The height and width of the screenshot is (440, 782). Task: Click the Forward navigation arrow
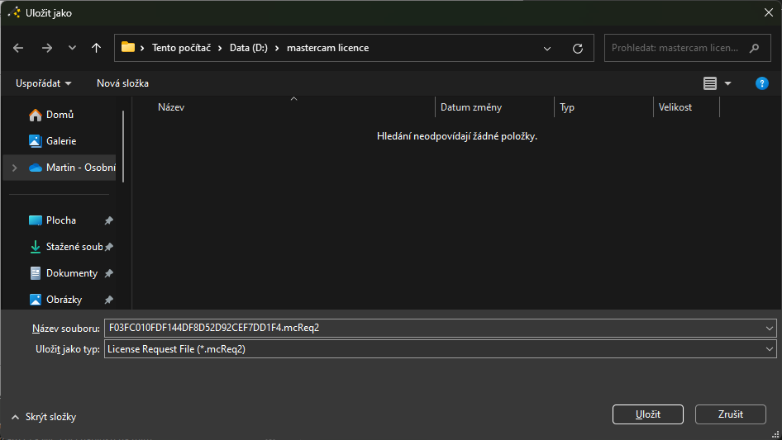[47, 48]
